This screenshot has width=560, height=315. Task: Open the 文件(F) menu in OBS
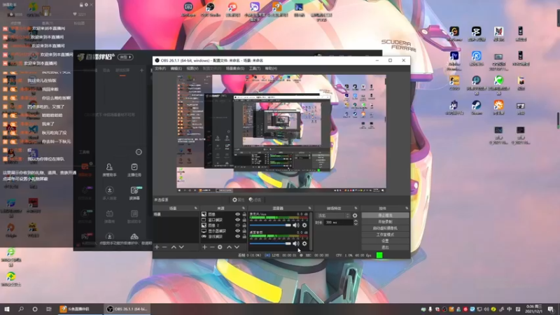click(160, 69)
